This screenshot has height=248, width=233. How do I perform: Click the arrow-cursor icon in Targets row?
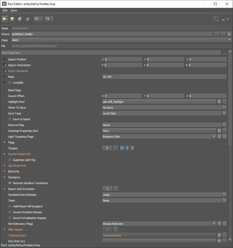point(132,148)
